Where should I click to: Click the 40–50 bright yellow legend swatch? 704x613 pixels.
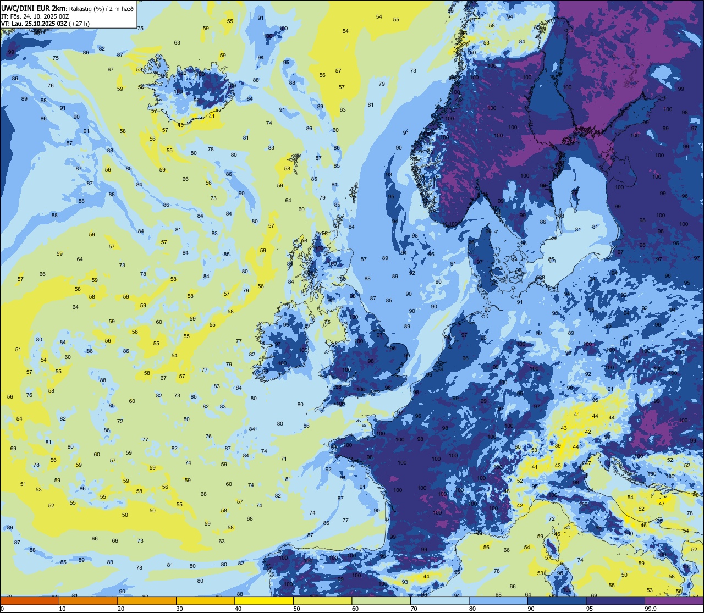click(x=264, y=600)
